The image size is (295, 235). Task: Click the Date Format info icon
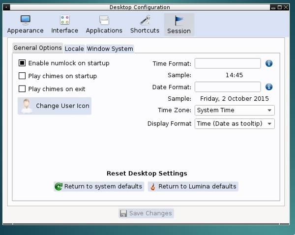269,87
